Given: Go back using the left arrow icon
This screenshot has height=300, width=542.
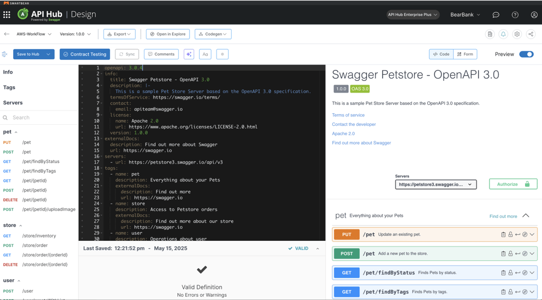Looking at the screenshot, I should click(6, 34).
